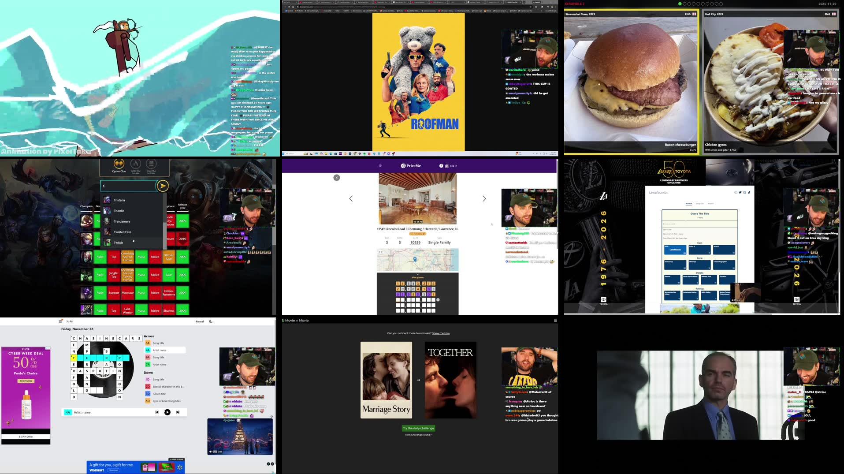The image size is (844, 474).
Task: Open the PriceMe stats chart icon
Action: (446, 166)
